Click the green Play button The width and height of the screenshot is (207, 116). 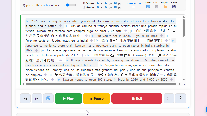[68, 98]
